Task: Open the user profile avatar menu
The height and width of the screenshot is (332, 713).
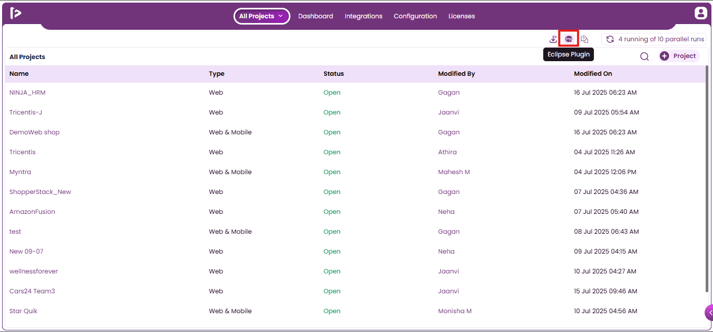Action: pos(700,14)
